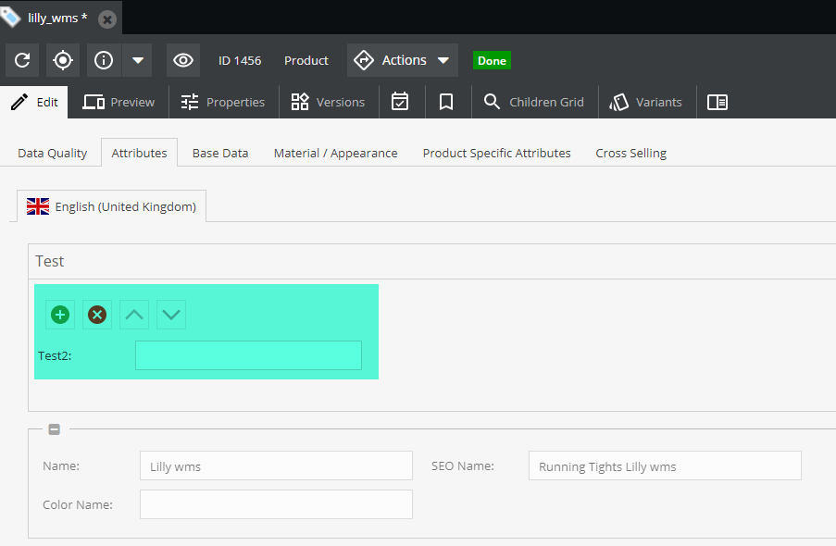Open Product Specific Attributes sub-tab
836x546 pixels.
(x=496, y=153)
